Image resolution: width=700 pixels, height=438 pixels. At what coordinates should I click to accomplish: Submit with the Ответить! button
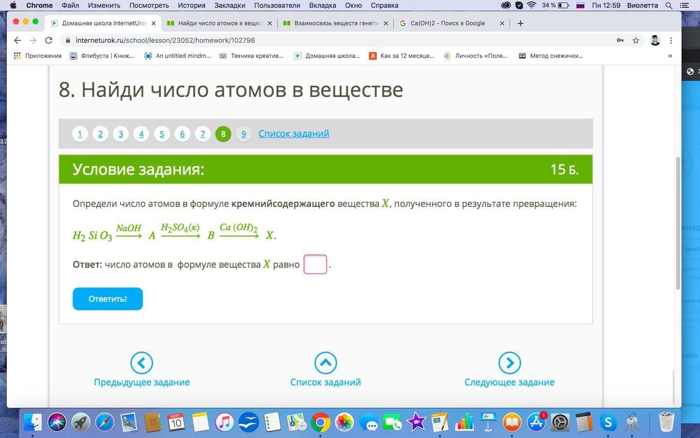[108, 299]
